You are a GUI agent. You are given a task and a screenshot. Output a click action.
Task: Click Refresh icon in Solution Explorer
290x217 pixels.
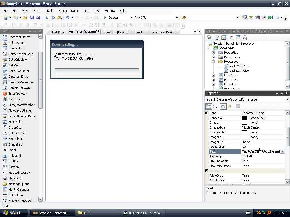pos(224,38)
